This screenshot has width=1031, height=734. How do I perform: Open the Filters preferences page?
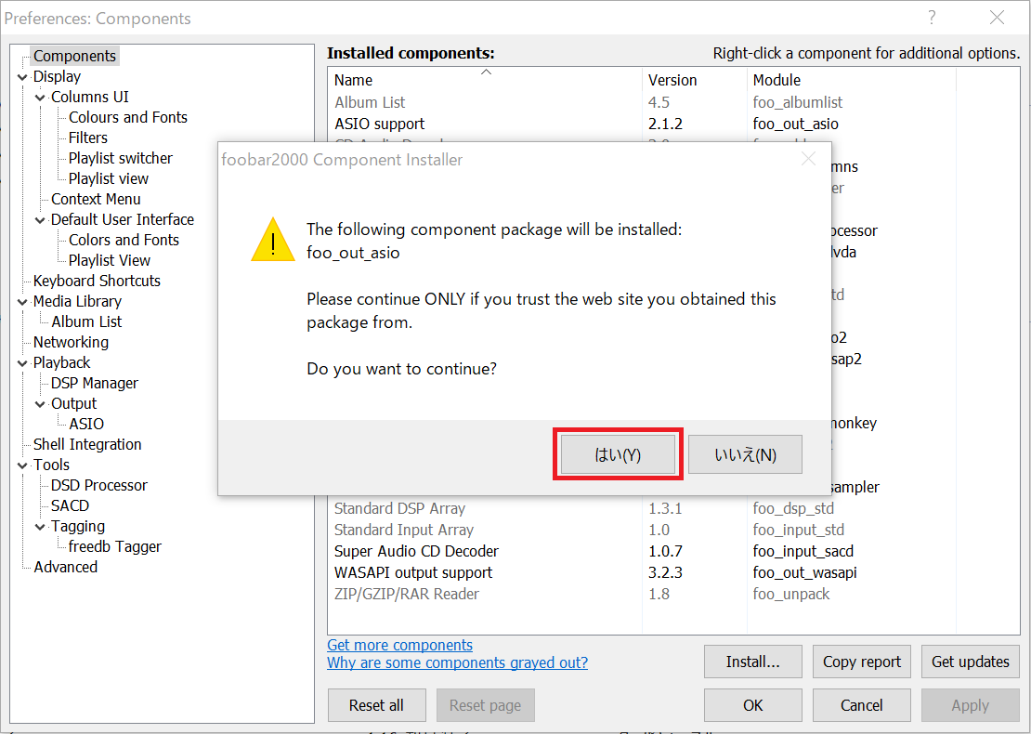pyautogui.click(x=88, y=138)
